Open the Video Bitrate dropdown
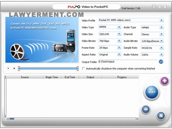Viewport: 172px width, 129px height. (119, 41)
